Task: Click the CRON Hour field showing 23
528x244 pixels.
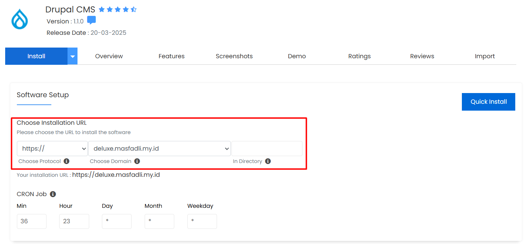Action: coord(74,221)
